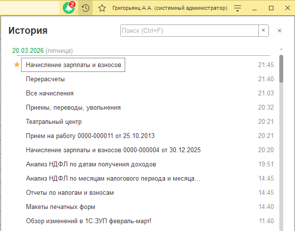Open Favorites star icon in title bar
Screen dimensions: 295x231
pyautogui.click(x=102, y=8)
